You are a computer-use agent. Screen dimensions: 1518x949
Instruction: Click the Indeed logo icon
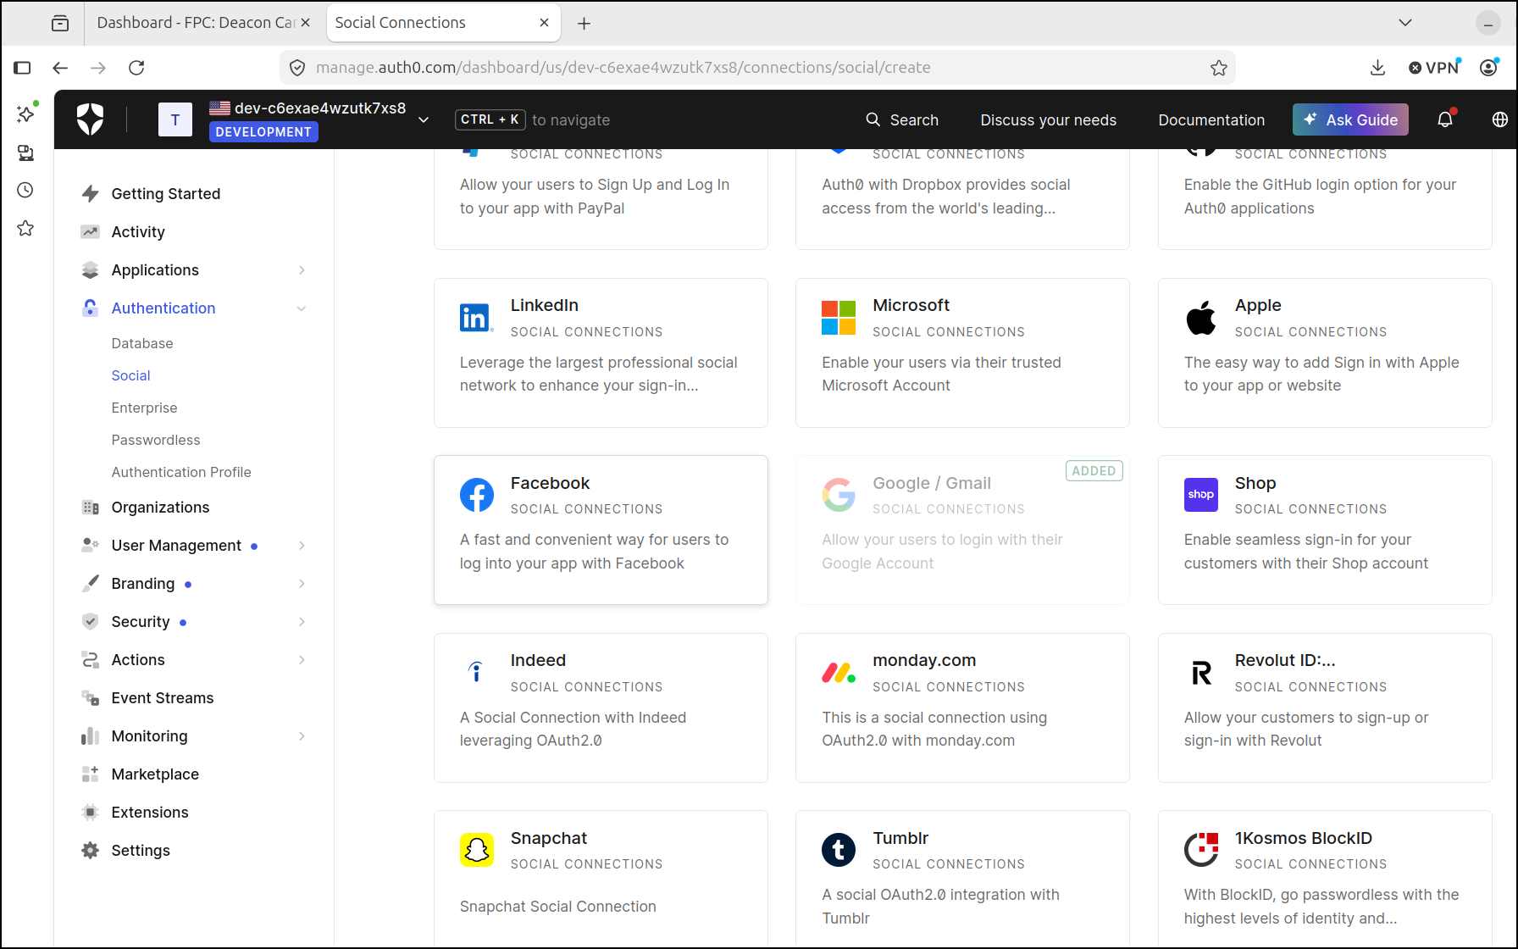476,672
